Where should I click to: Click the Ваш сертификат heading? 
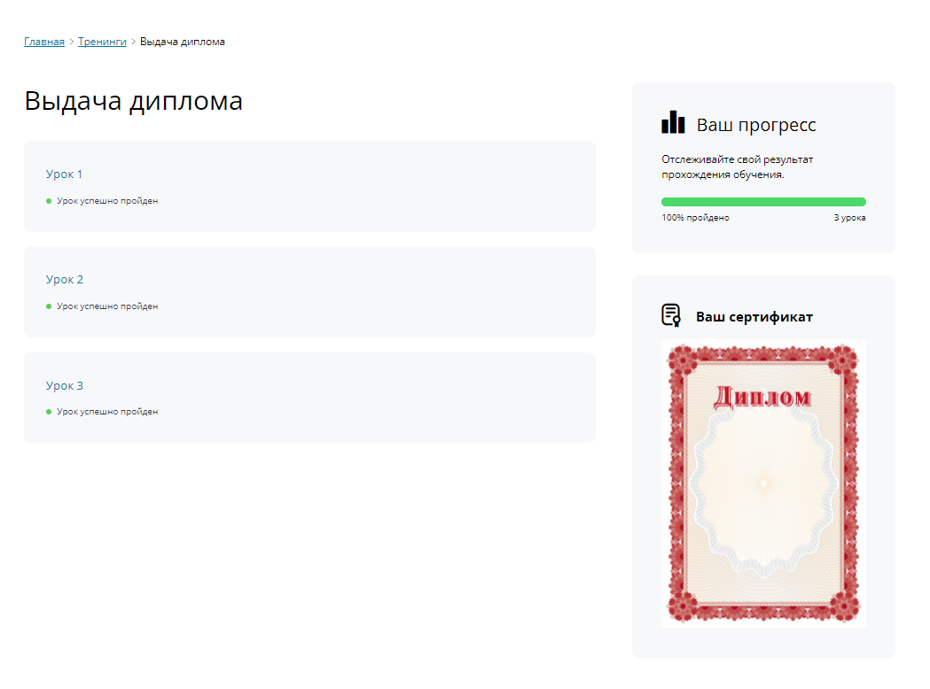pos(754,317)
